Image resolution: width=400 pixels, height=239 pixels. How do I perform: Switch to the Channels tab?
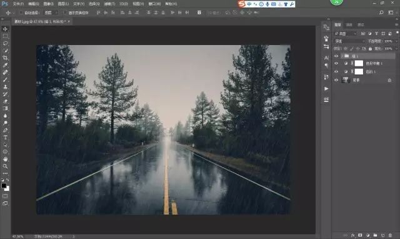349,25
